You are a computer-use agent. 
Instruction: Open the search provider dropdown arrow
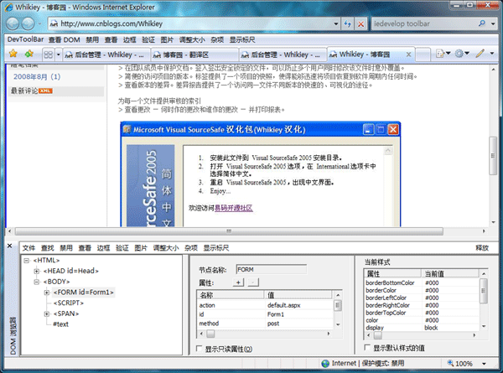pyautogui.click(x=493, y=23)
